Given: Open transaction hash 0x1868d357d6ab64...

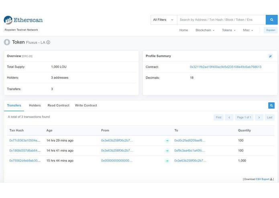Looking at the screenshot, I should 25,151.
